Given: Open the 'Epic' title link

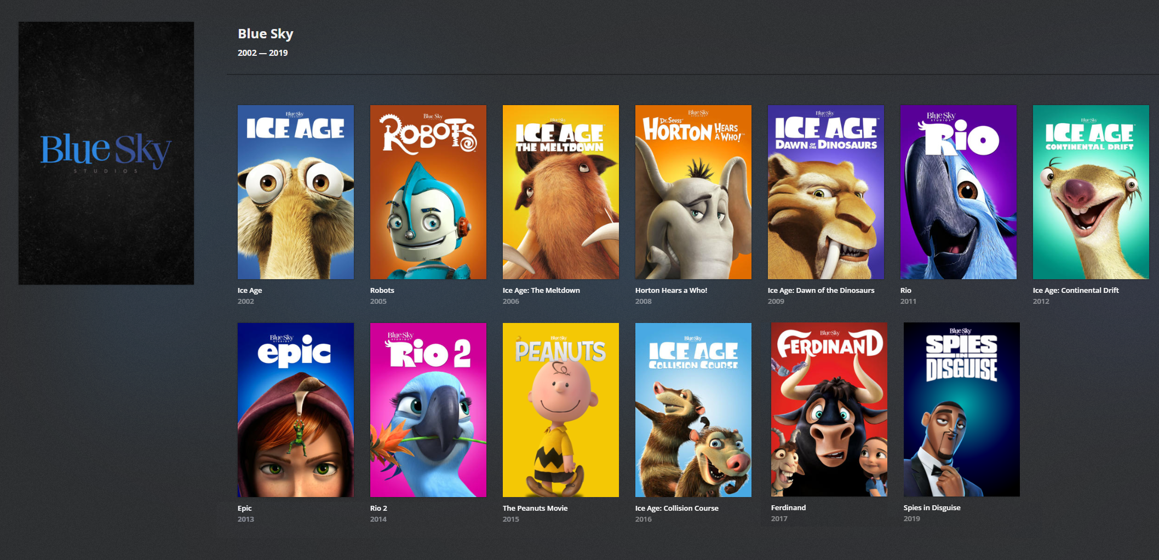Looking at the screenshot, I should coord(245,508).
